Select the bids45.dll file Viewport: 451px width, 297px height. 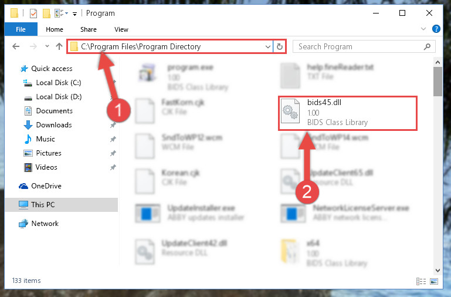tap(347, 113)
